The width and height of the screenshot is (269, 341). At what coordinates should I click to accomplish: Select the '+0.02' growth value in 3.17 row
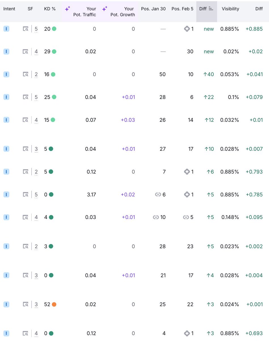pos(128,195)
